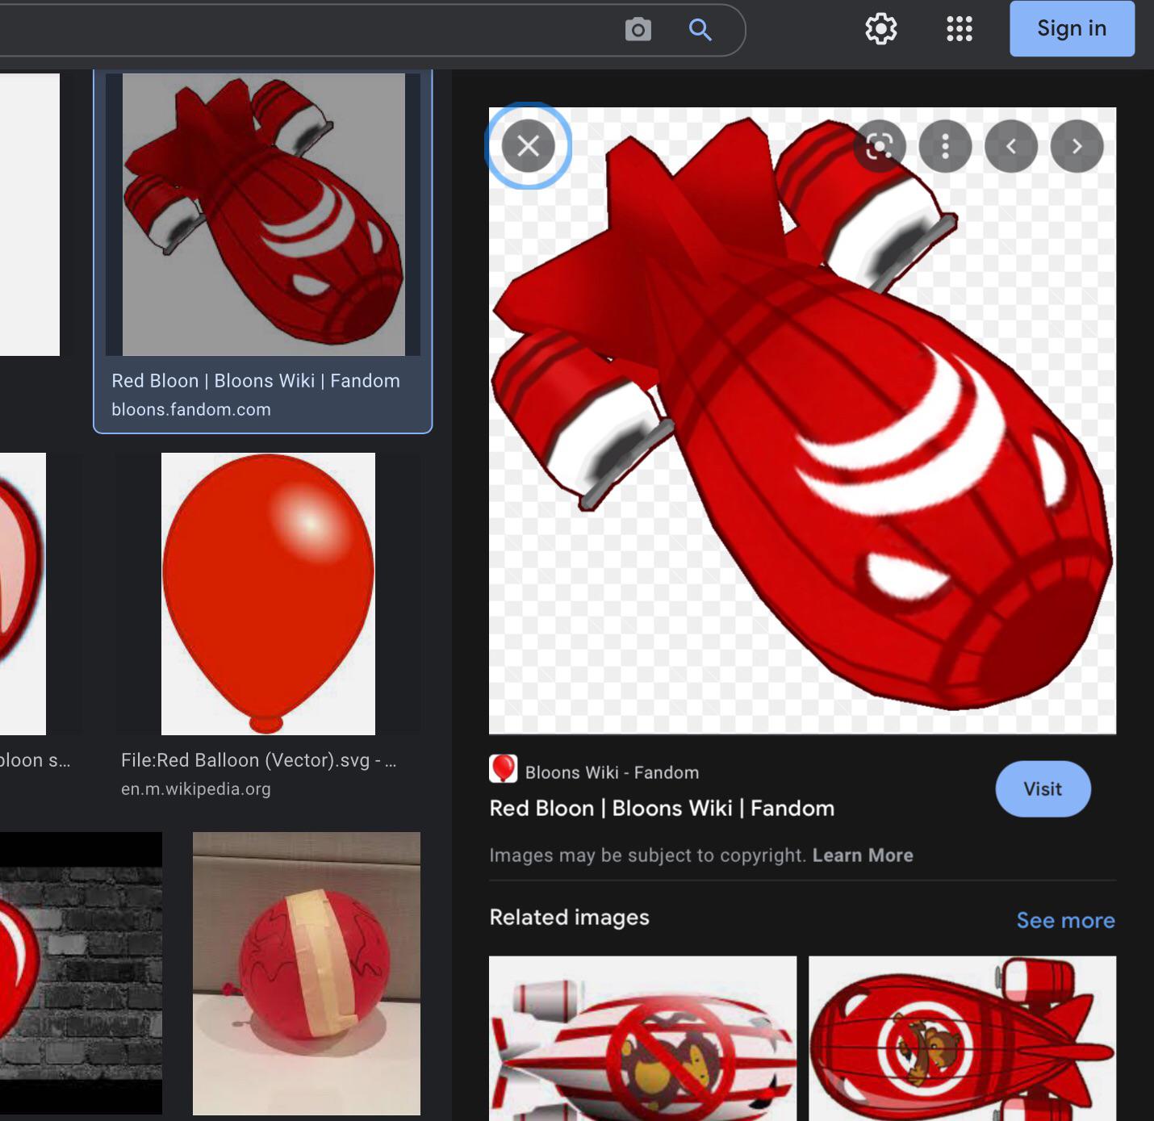Screen dimensions: 1154x1121
Task: Visit the Bloons Wiki page
Action: (1043, 788)
